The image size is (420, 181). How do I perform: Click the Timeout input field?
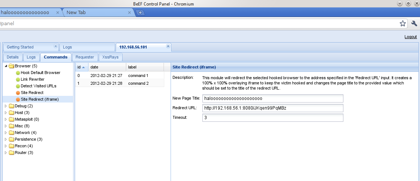coord(273,118)
